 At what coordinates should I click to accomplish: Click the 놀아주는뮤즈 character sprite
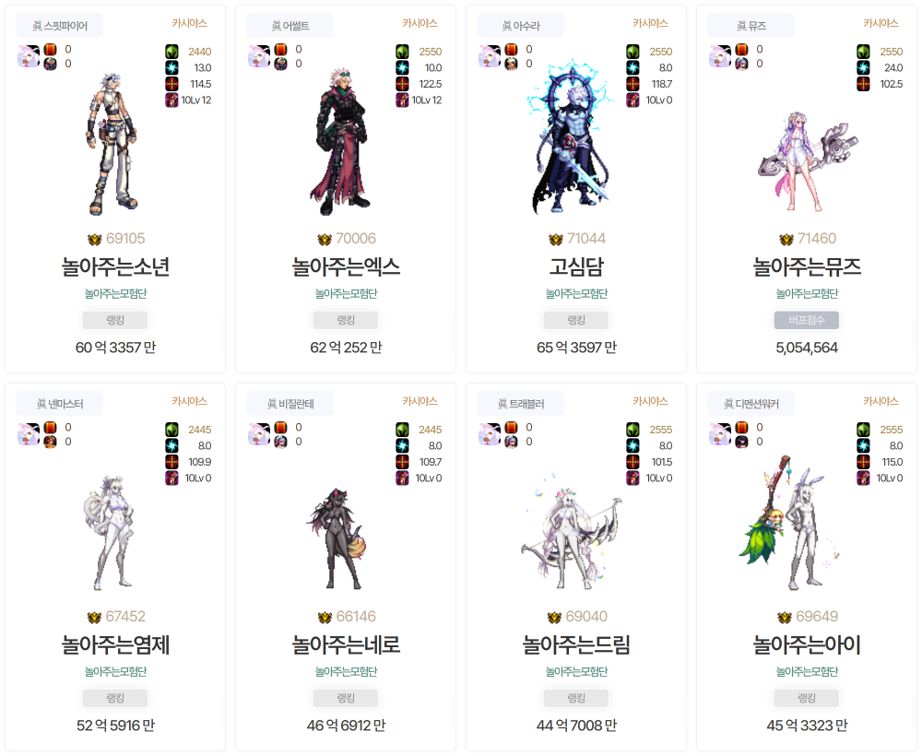pos(808,161)
